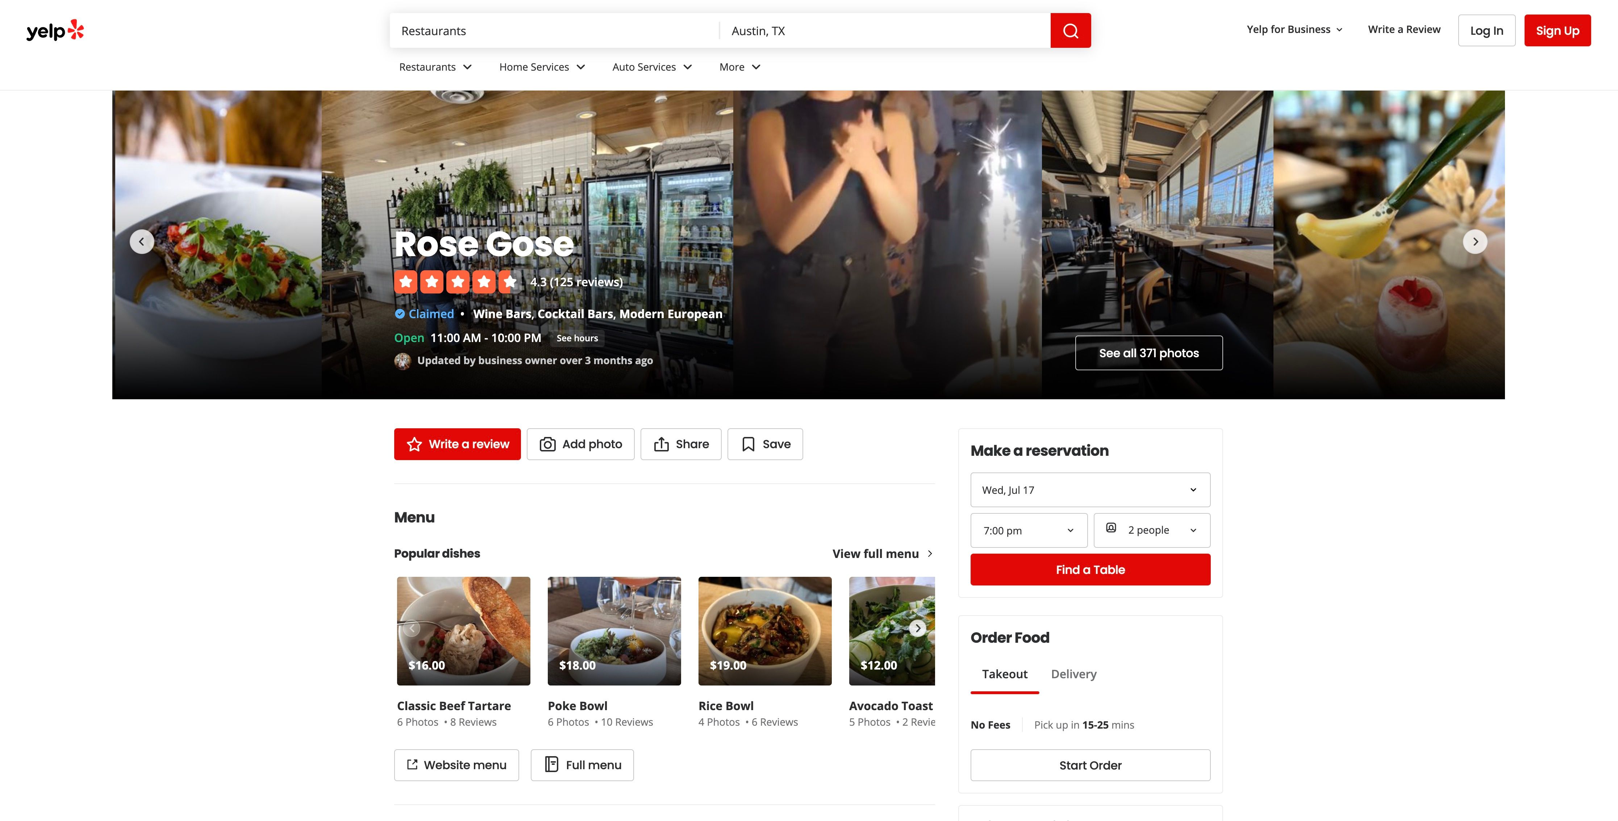
Task: Click the people icon in party size selector
Action: pyautogui.click(x=1112, y=530)
